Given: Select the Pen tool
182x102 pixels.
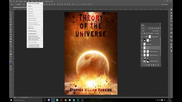Looking at the screenshot, I should pyautogui.click(x=11, y=44).
